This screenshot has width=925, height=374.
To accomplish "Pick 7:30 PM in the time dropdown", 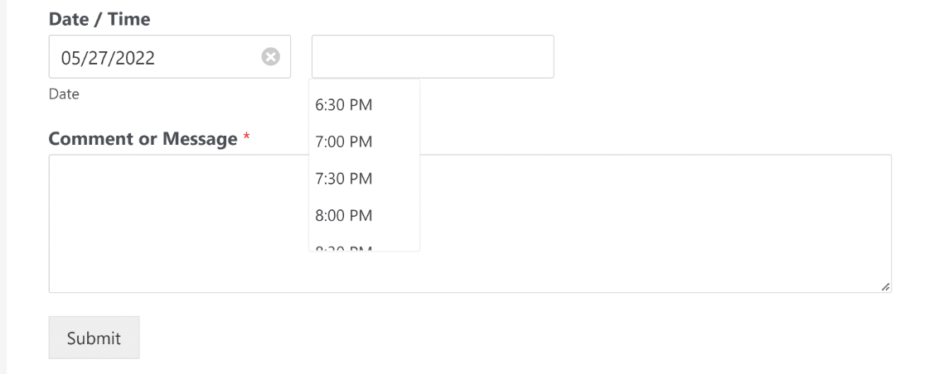I will 364,179.
